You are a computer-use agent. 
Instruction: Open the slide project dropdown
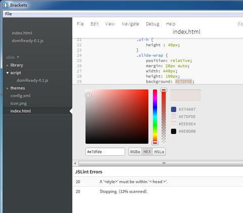[x=13, y=57]
